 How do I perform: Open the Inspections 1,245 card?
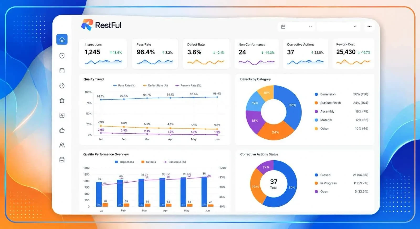point(103,54)
